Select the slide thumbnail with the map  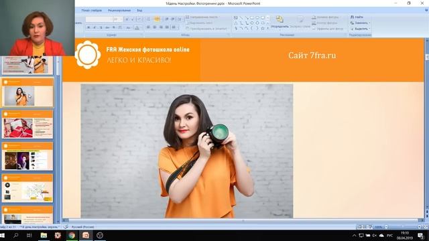[27, 188]
